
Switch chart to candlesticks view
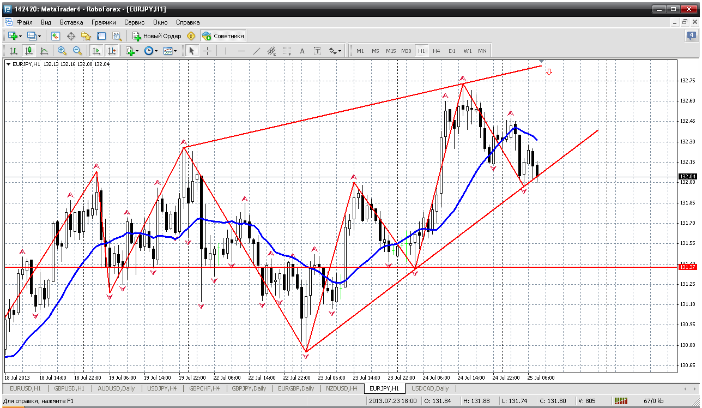click(29, 51)
